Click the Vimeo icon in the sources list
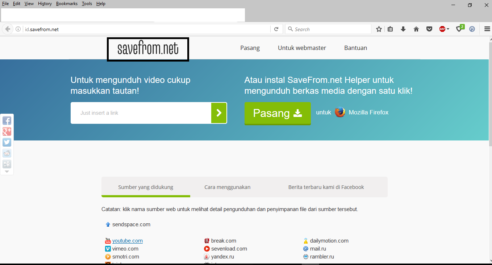Image resolution: width=492 pixels, height=265 pixels. (x=108, y=249)
